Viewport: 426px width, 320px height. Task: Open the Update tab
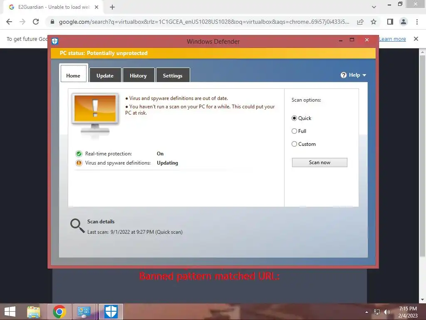tap(105, 76)
